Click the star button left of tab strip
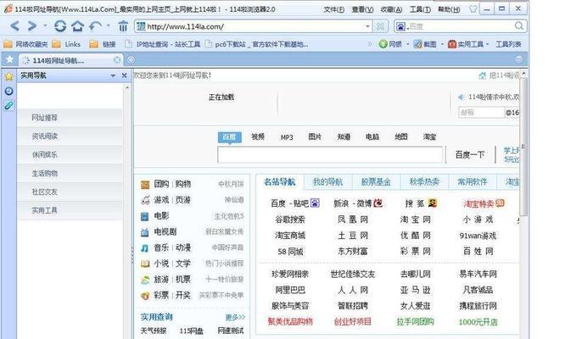The image size is (565, 339). [9, 59]
